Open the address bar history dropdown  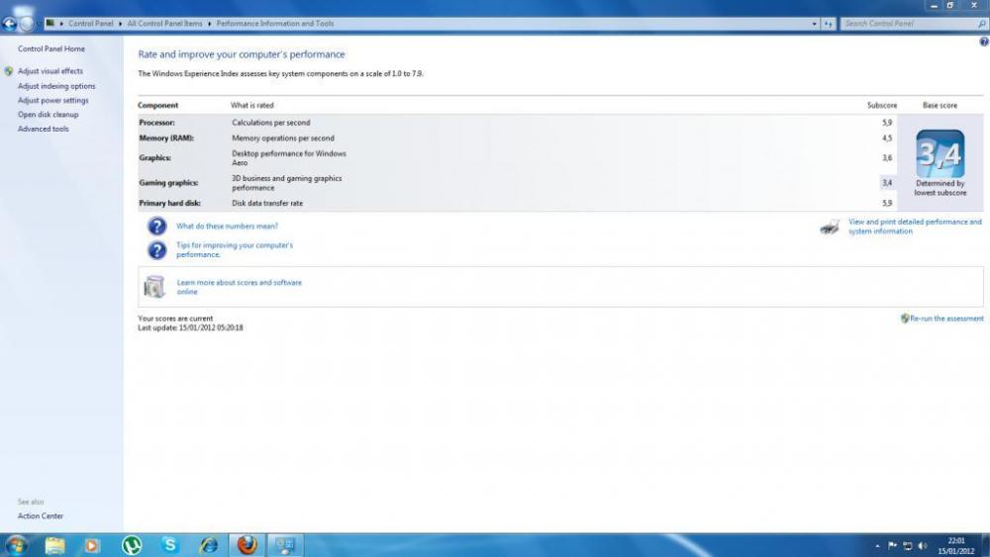click(815, 23)
